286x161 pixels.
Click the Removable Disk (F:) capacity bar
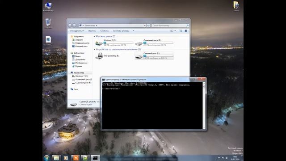[x=158, y=55]
